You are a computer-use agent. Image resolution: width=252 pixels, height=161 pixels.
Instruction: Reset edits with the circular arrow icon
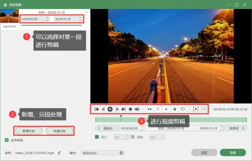[x=183, y=109]
